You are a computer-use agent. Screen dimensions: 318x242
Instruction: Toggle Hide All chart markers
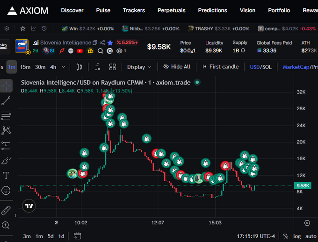coord(177,67)
